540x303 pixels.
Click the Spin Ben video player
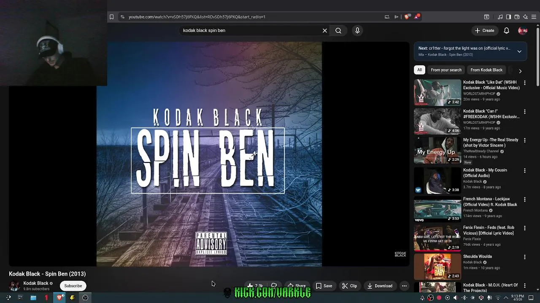coord(209,154)
